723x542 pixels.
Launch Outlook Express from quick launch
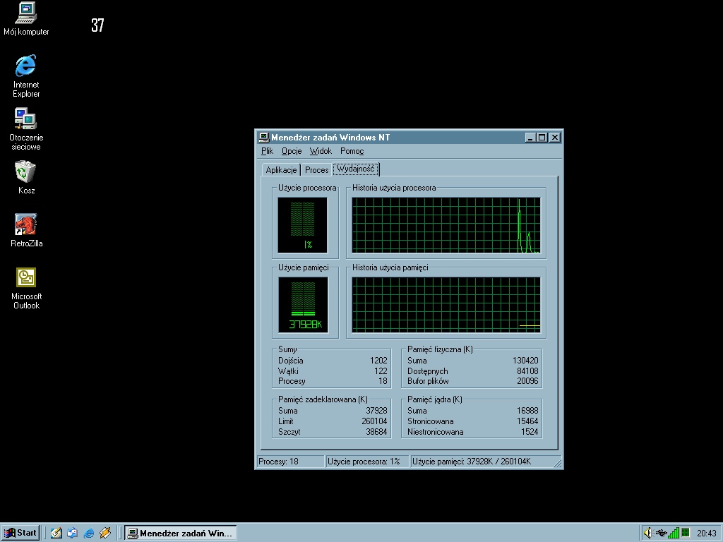(x=73, y=533)
